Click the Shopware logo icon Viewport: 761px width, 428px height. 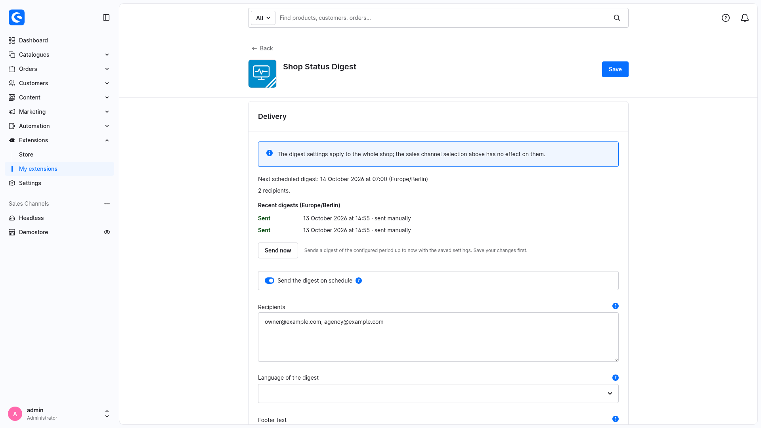click(x=17, y=17)
